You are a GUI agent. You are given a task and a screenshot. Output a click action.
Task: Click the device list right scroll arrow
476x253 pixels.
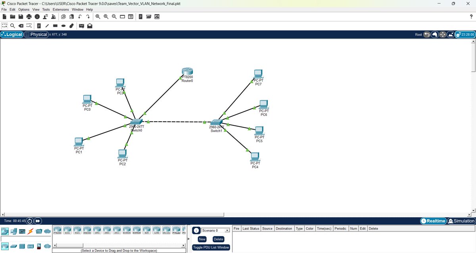183,246
